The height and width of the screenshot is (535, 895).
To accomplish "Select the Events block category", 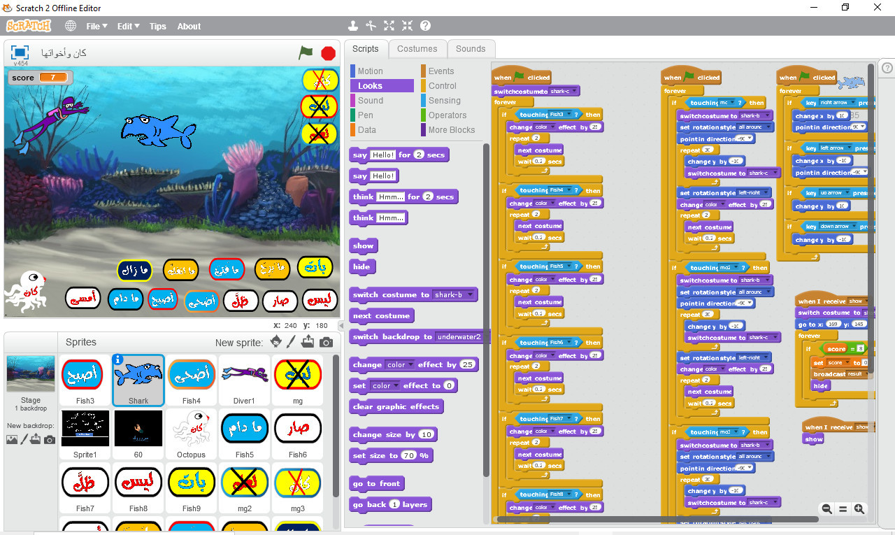I will [x=451, y=71].
